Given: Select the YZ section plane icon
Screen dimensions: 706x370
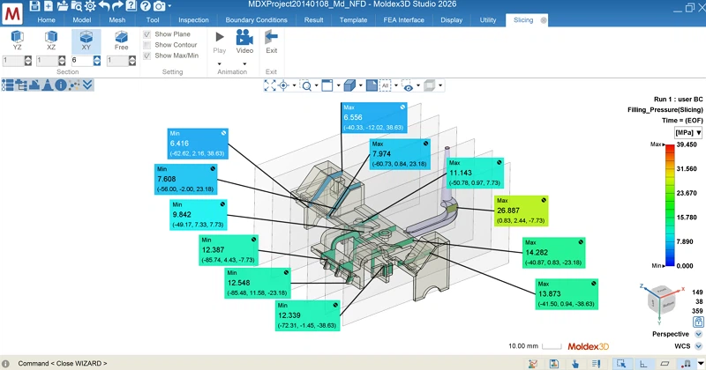Looking at the screenshot, I should click(17, 39).
